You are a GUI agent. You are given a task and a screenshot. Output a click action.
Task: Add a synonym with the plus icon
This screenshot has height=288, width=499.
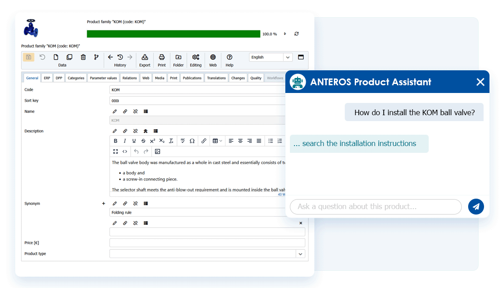point(103,203)
